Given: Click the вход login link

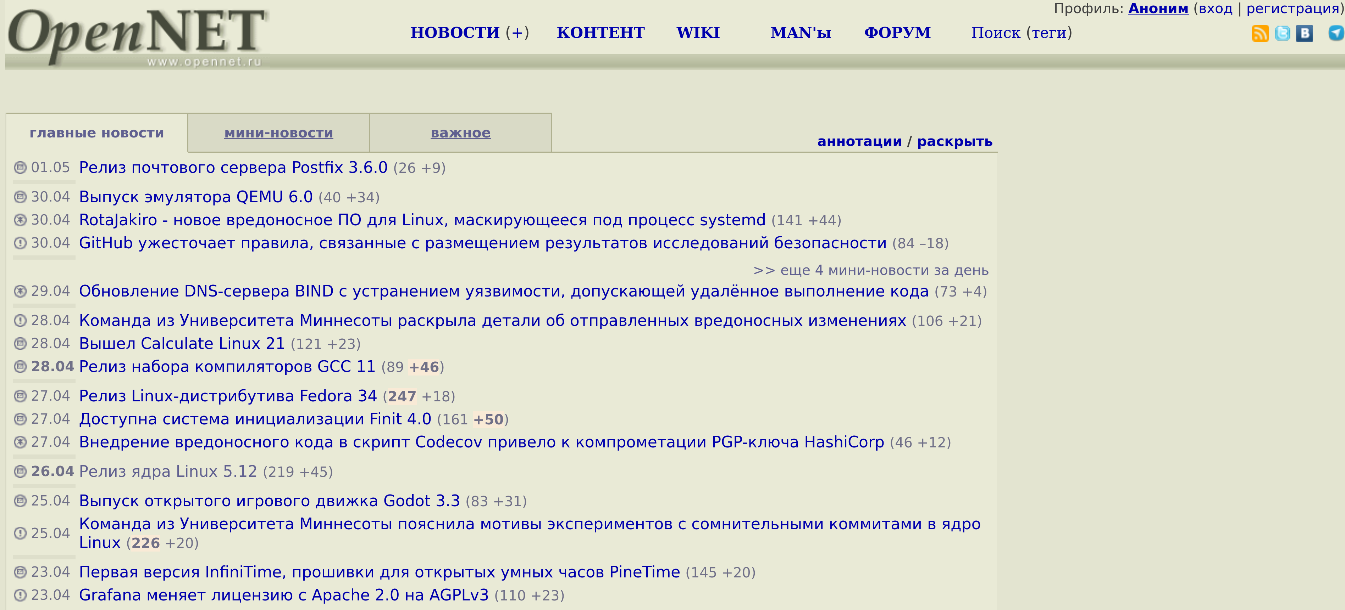Looking at the screenshot, I should pyautogui.click(x=1216, y=9).
